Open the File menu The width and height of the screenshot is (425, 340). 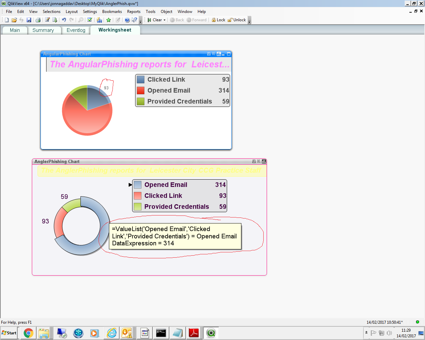click(9, 12)
